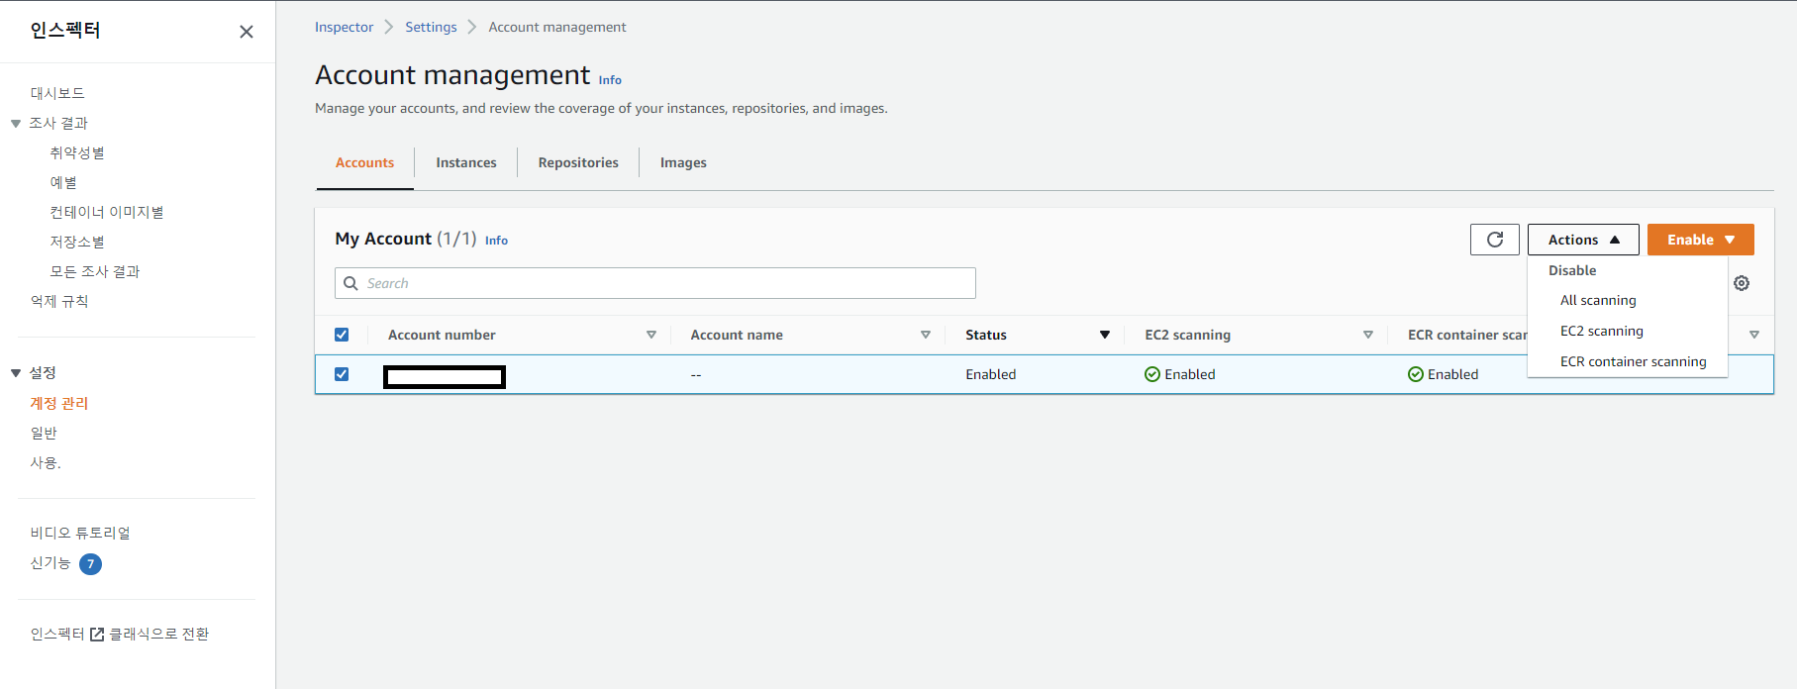Click Info link next to My Account
This screenshot has width=1797, height=689.
[x=496, y=241]
